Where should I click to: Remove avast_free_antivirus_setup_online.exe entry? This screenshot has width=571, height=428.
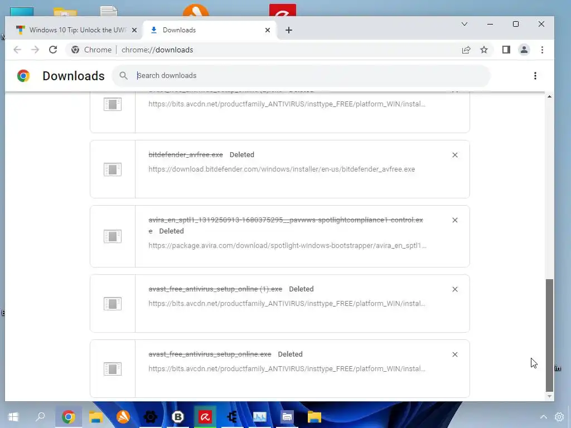pyautogui.click(x=455, y=354)
